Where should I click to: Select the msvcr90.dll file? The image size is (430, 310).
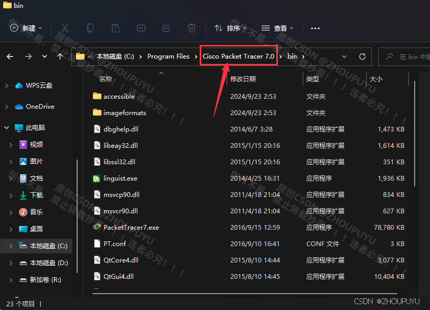tap(120, 211)
